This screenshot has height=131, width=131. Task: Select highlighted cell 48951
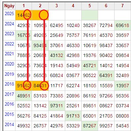click(x=23, y=96)
